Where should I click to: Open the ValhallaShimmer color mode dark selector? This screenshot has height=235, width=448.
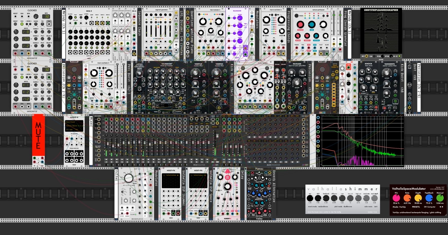[x=376, y=206]
